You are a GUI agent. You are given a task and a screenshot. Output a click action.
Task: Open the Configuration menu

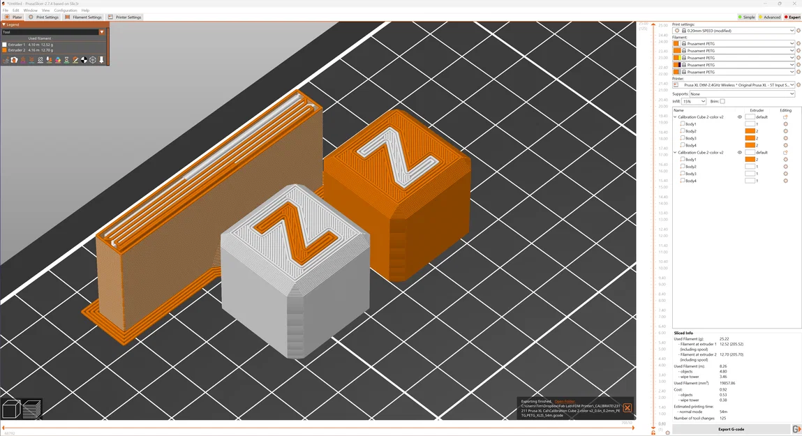(x=64, y=10)
